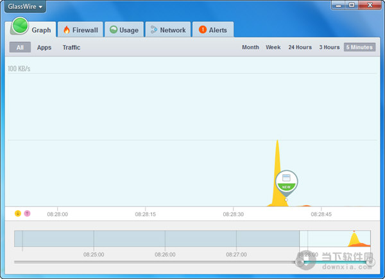
Task: Set time range to Month
Action: (250, 47)
